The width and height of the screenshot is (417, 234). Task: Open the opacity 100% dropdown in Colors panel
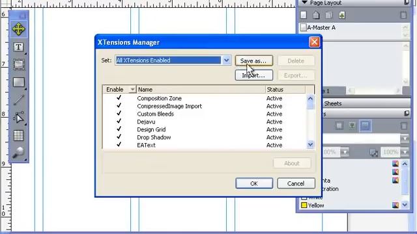point(405,152)
